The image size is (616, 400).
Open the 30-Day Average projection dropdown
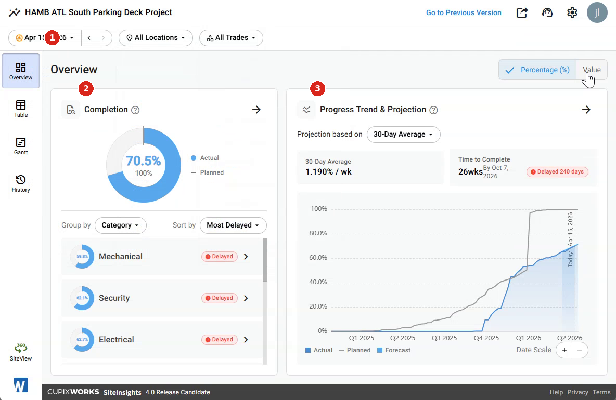(x=403, y=135)
